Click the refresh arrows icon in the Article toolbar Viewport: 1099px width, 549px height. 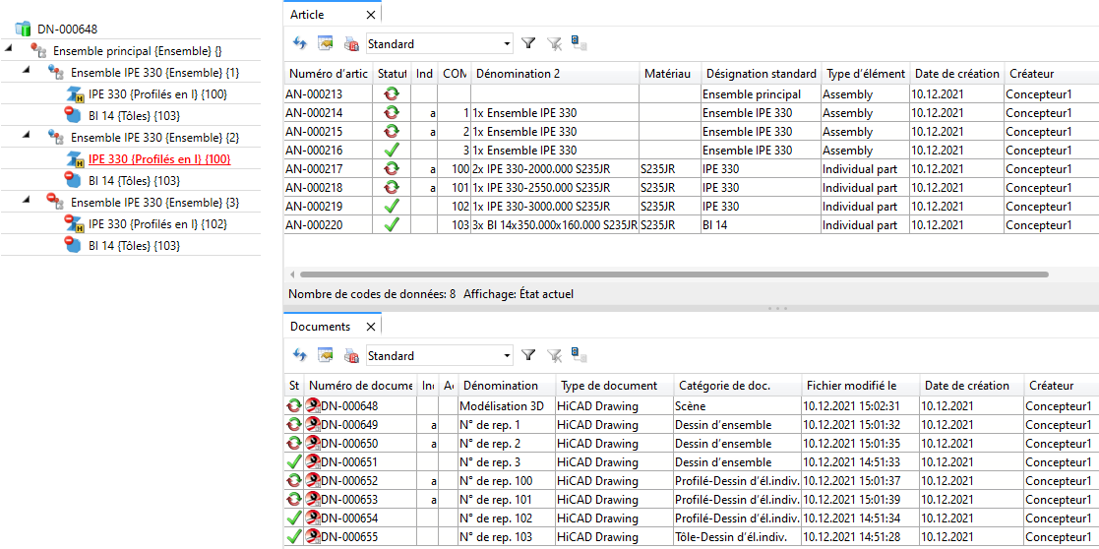(300, 43)
